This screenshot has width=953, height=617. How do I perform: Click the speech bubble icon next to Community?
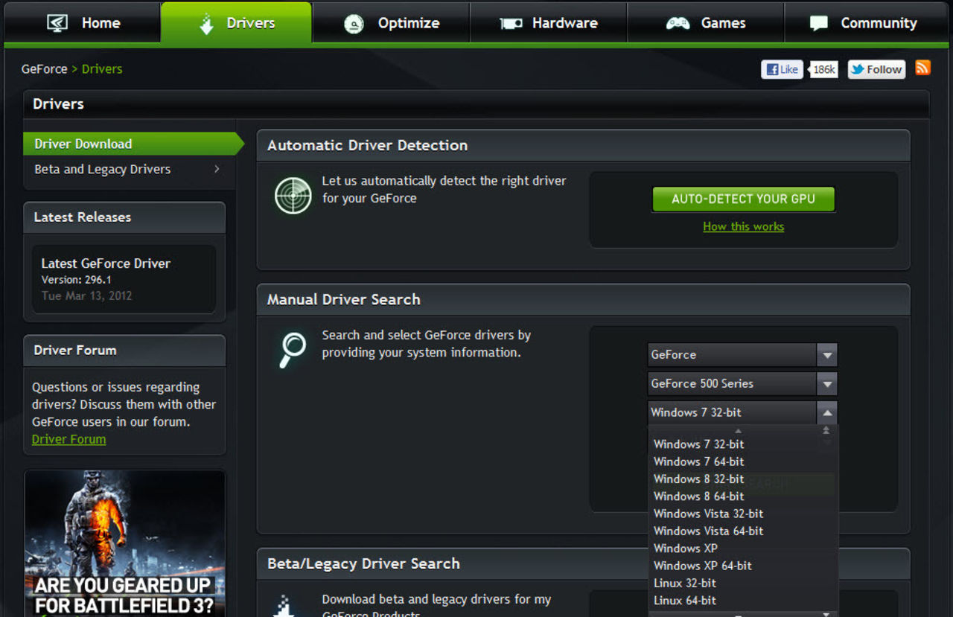coord(818,22)
